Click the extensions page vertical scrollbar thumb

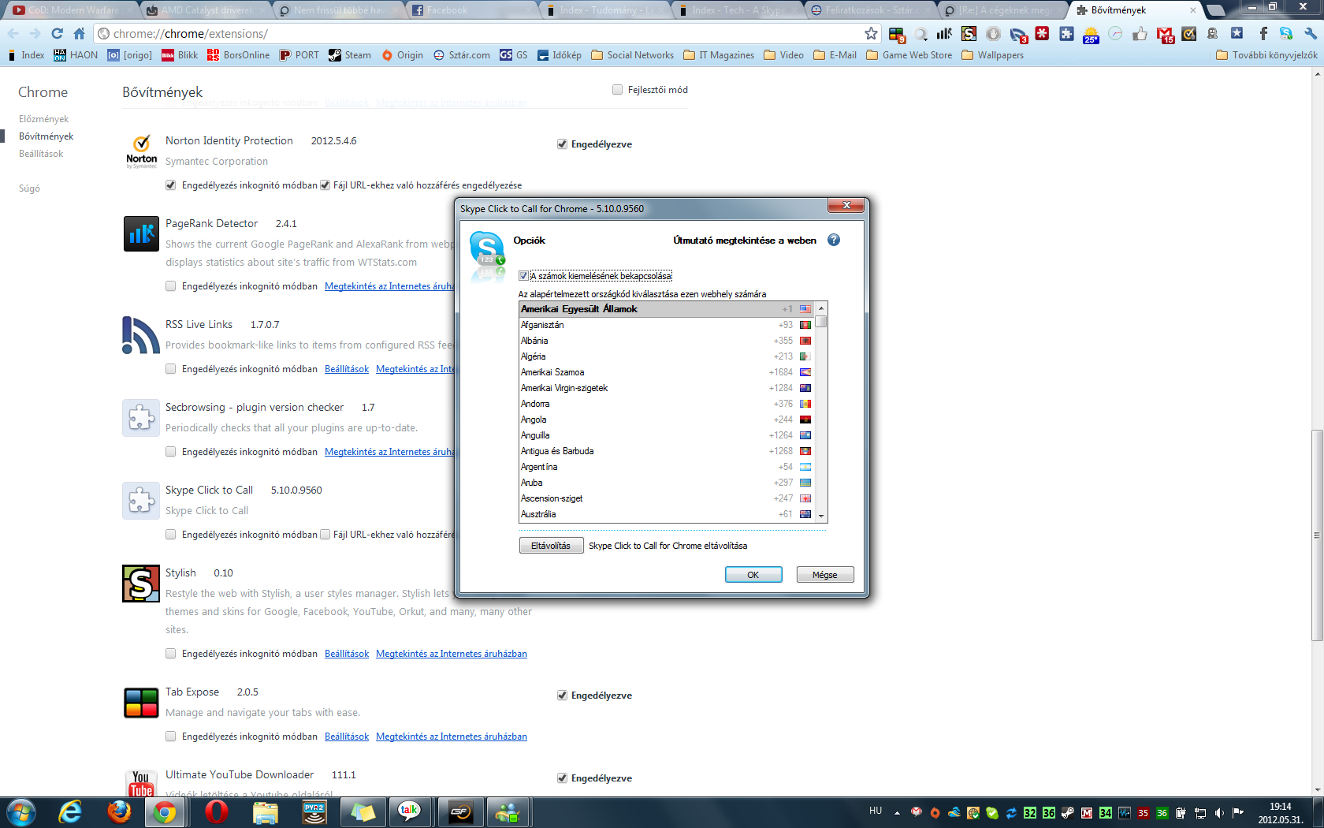click(x=1317, y=535)
